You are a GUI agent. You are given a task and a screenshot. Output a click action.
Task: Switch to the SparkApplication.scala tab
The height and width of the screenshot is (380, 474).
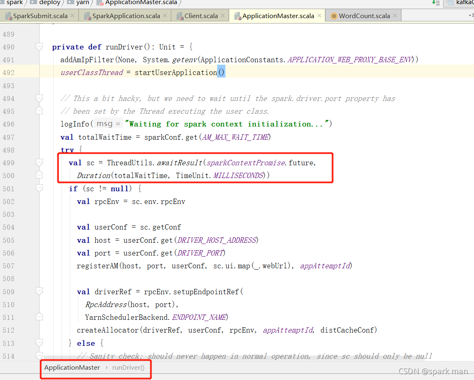pos(126,16)
